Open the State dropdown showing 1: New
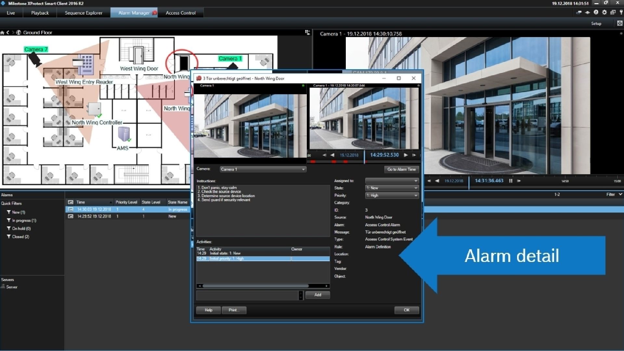 392,188
